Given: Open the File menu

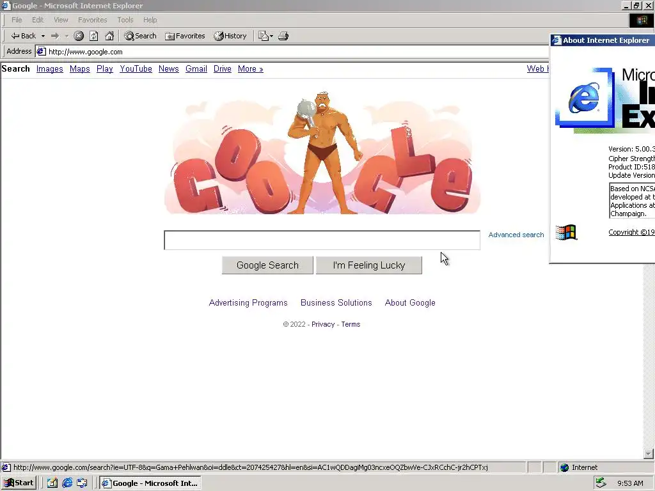Looking at the screenshot, I should tap(17, 20).
